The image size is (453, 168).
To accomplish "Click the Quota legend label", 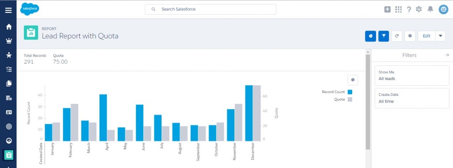I will [x=339, y=99].
